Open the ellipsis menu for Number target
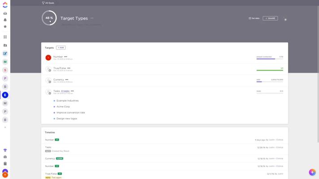Screen dimensions: 319x179 point(66,57)
